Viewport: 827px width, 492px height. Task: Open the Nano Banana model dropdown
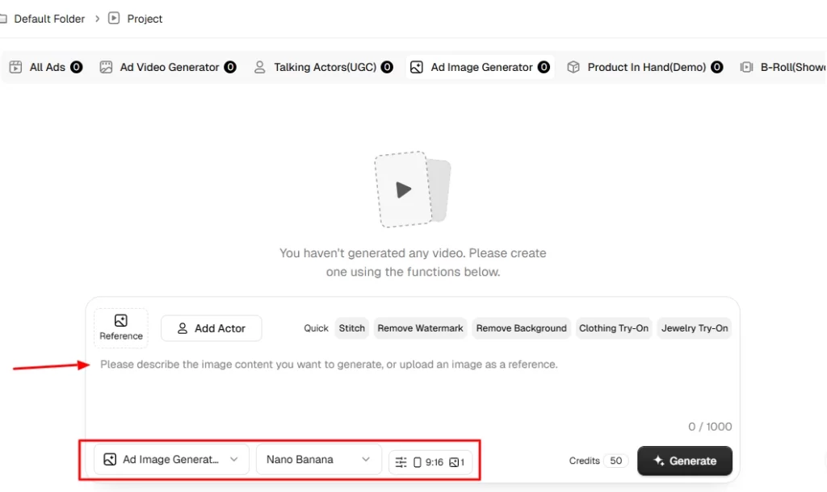[318, 460]
